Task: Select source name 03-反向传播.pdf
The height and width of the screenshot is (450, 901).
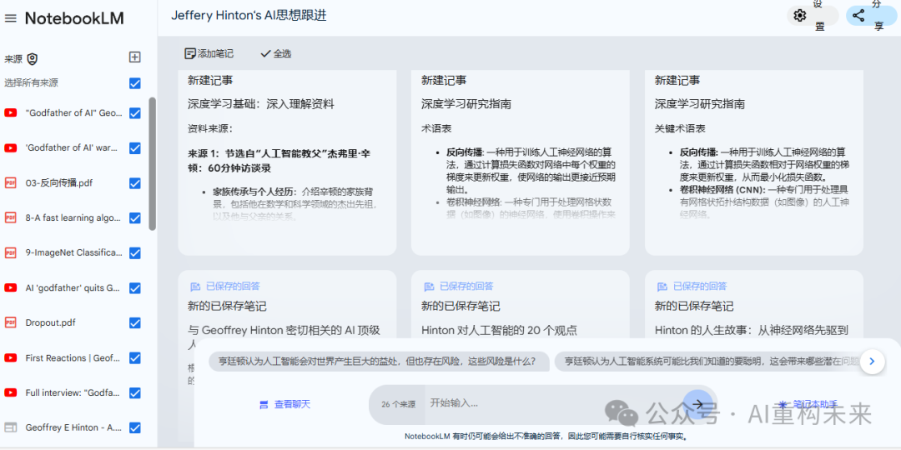Action: click(59, 183)
